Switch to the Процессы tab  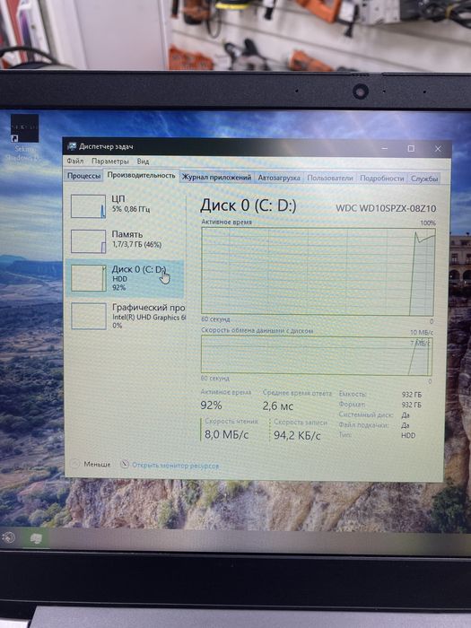83,176
